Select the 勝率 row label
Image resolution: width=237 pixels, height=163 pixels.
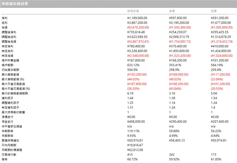click(4, 159)
